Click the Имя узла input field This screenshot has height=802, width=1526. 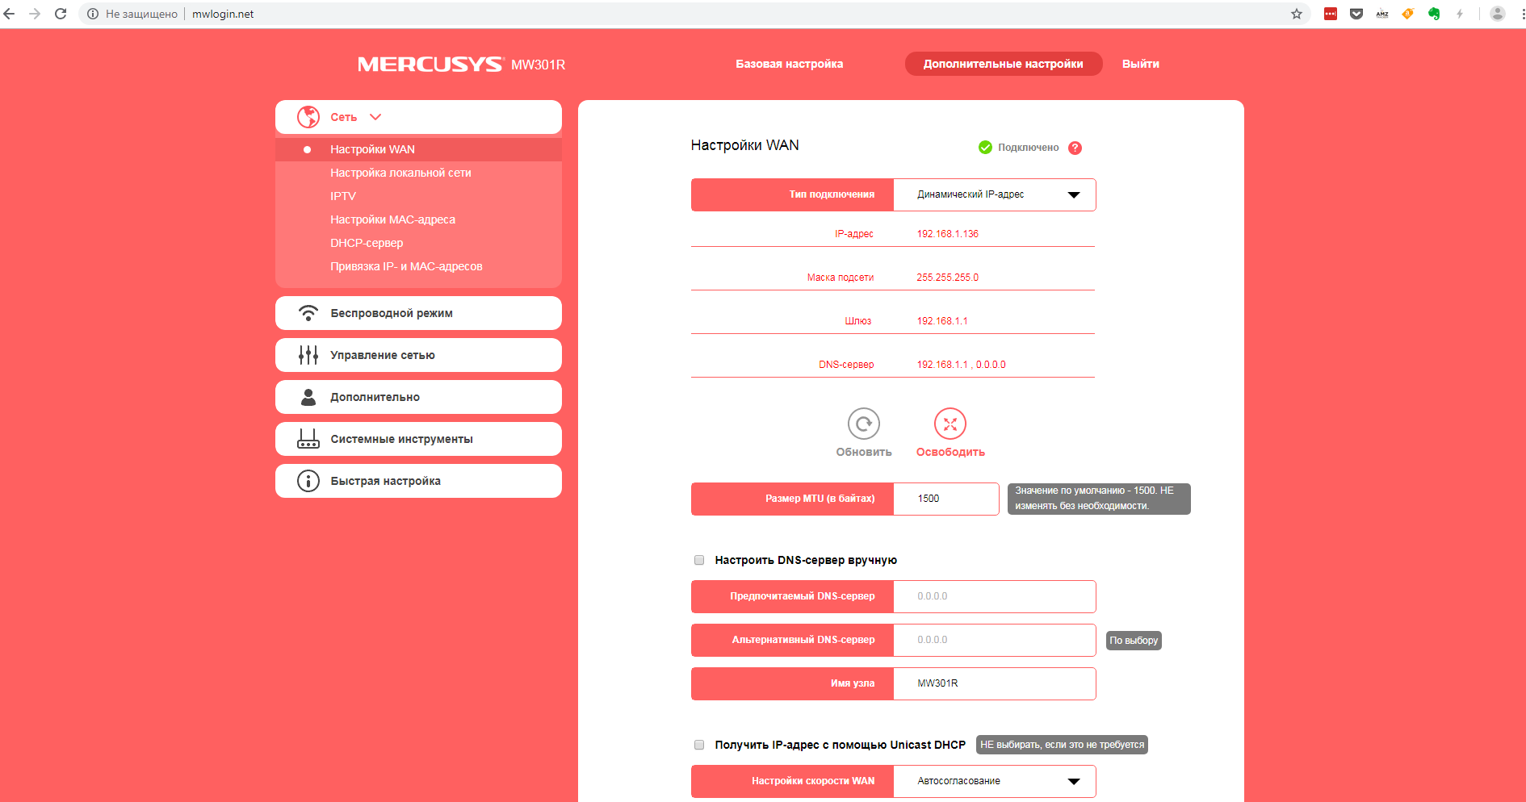(995, 683)
